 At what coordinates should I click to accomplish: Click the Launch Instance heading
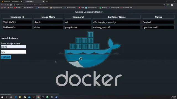(9, 38)
